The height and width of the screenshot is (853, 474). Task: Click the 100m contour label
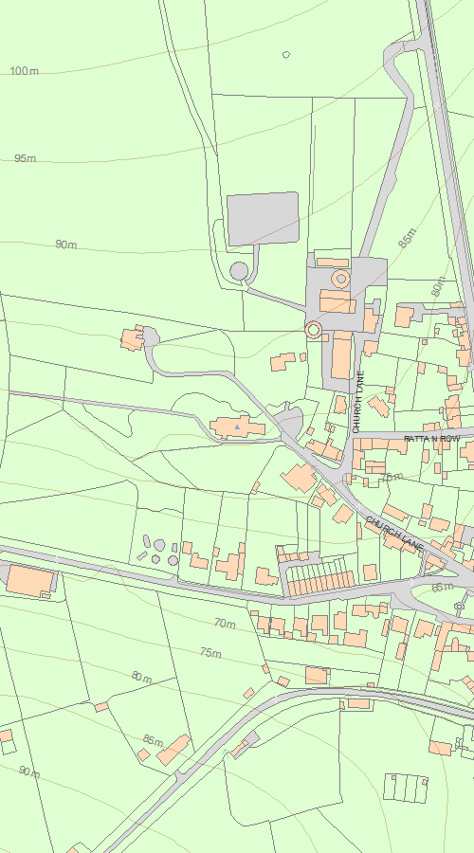(x=25, y=71)
